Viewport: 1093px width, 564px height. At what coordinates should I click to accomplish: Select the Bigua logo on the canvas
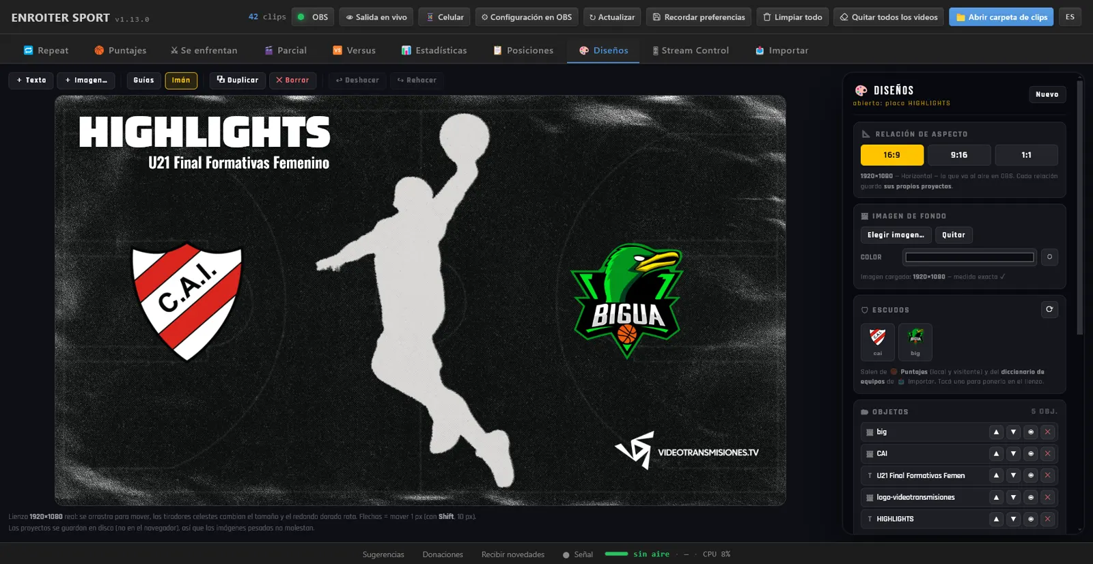pos(627,301)
